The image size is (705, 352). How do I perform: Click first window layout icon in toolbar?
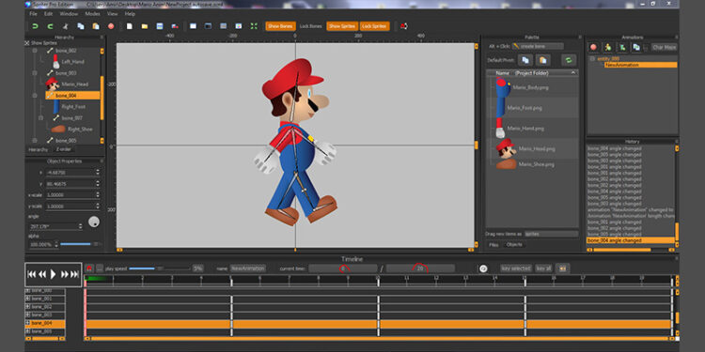click(x=193, y=26)
